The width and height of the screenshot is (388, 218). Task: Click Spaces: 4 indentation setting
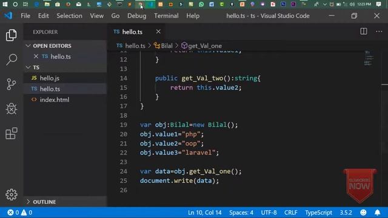click(241, 213)
